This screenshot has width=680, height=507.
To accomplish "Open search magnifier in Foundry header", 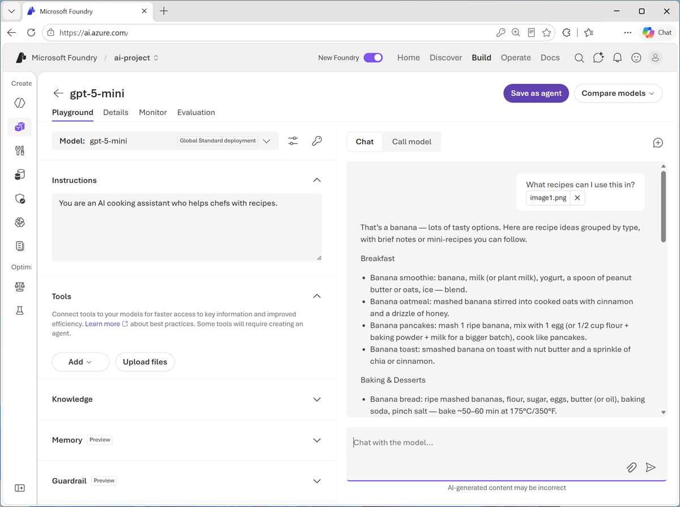I will pos(579,58).
